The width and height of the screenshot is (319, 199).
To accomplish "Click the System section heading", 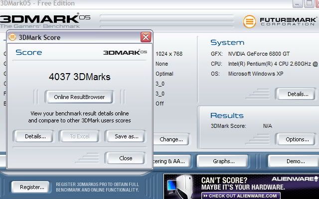I will point(227,42).
